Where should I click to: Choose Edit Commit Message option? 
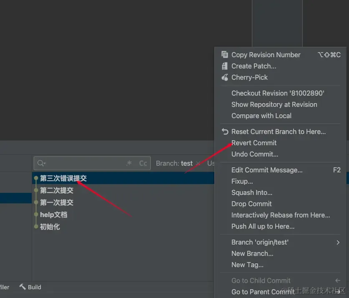[267, 170]
